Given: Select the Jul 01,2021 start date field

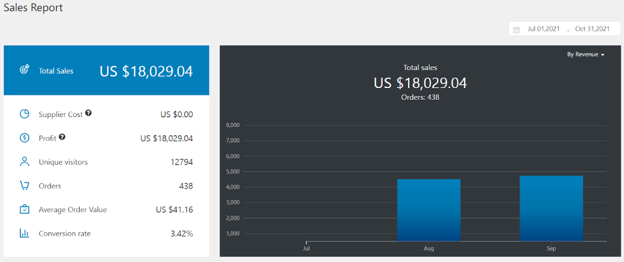Looking at the screenshot, I should click(544, 29).
